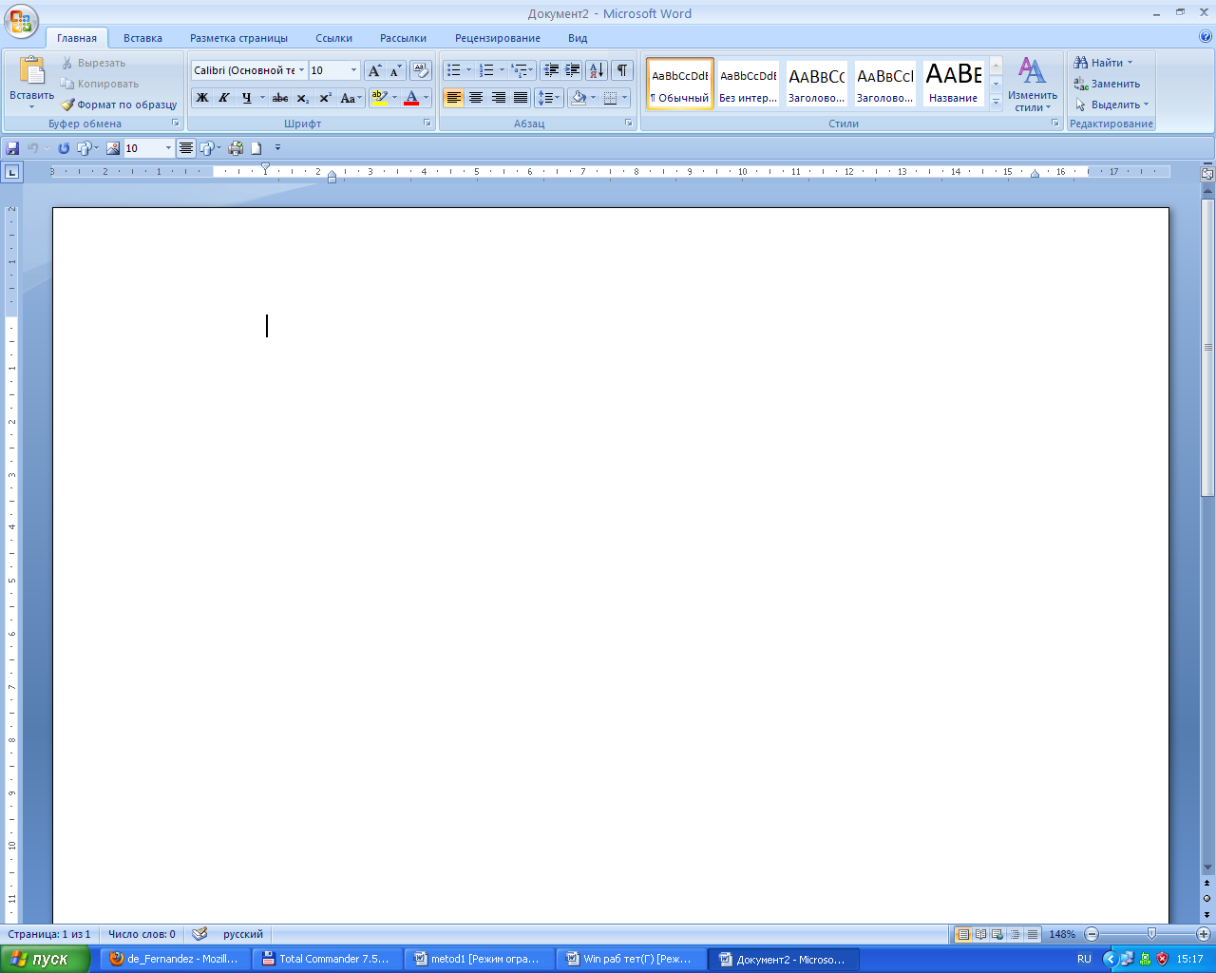Increase font size with grow font icon
Viewport: 1216px width, 973px height.
click(374, 70)
